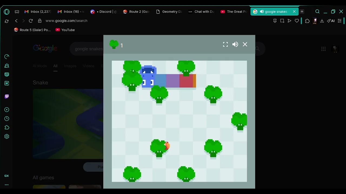Click the red snake body segment
Viewport: 346px width, 194px height.
point(186,81)
